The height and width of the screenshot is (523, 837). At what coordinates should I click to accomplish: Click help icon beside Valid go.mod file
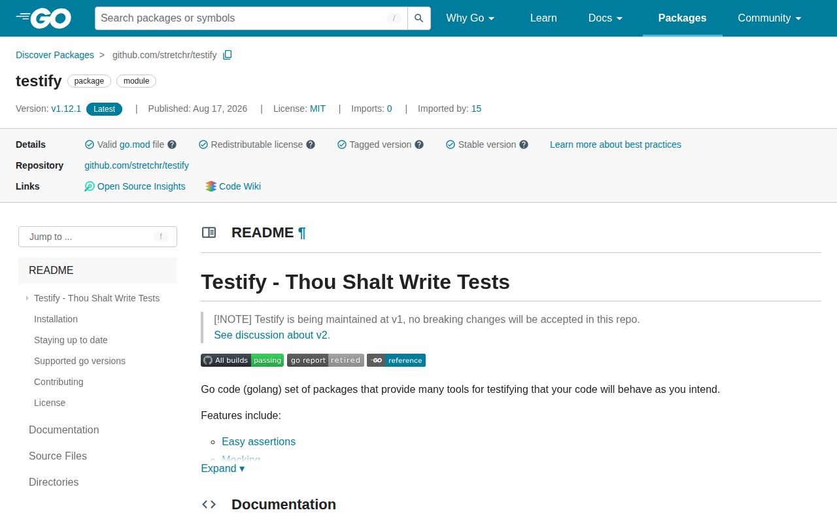172,144
